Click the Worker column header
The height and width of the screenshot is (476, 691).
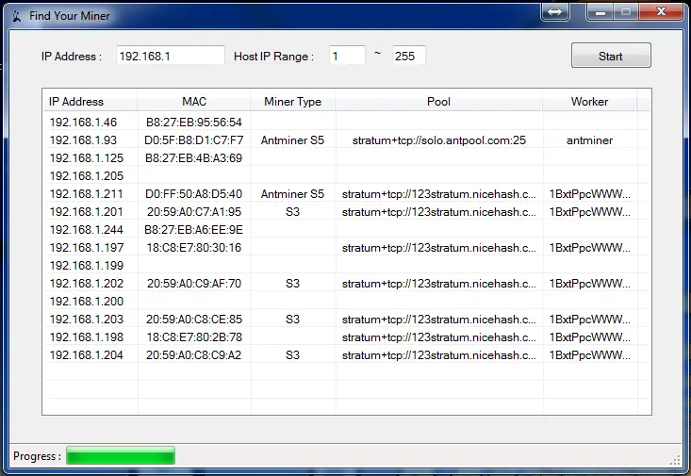(x=589, y=102)
